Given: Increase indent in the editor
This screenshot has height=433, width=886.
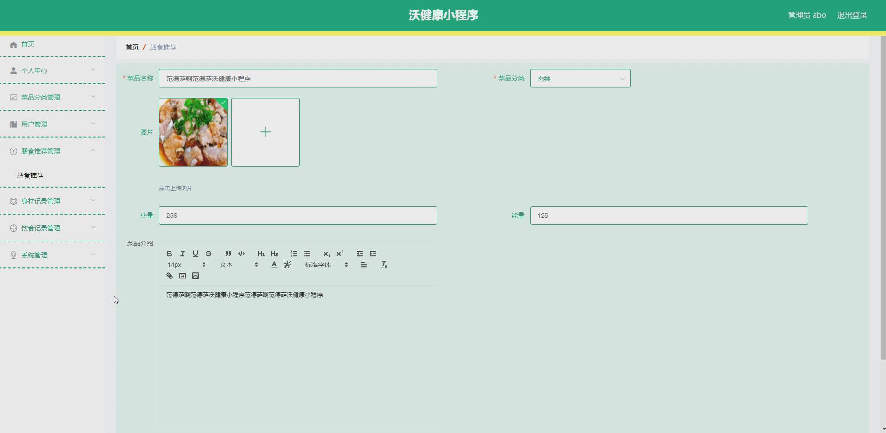Looking at the screenshot, I should pos(373,254).
